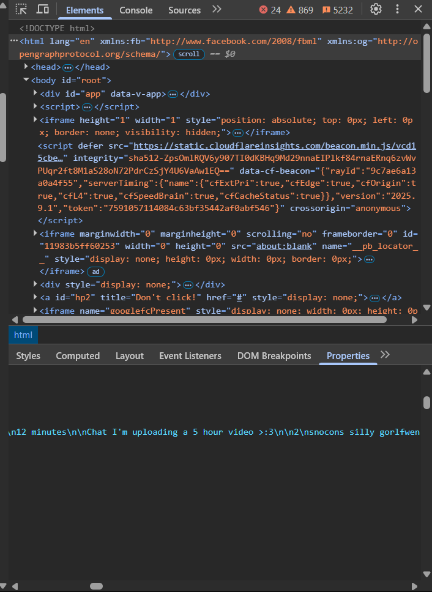Toggle the device toolbar icon
This screenshot has height=592, width=432.
coord(42,9)
